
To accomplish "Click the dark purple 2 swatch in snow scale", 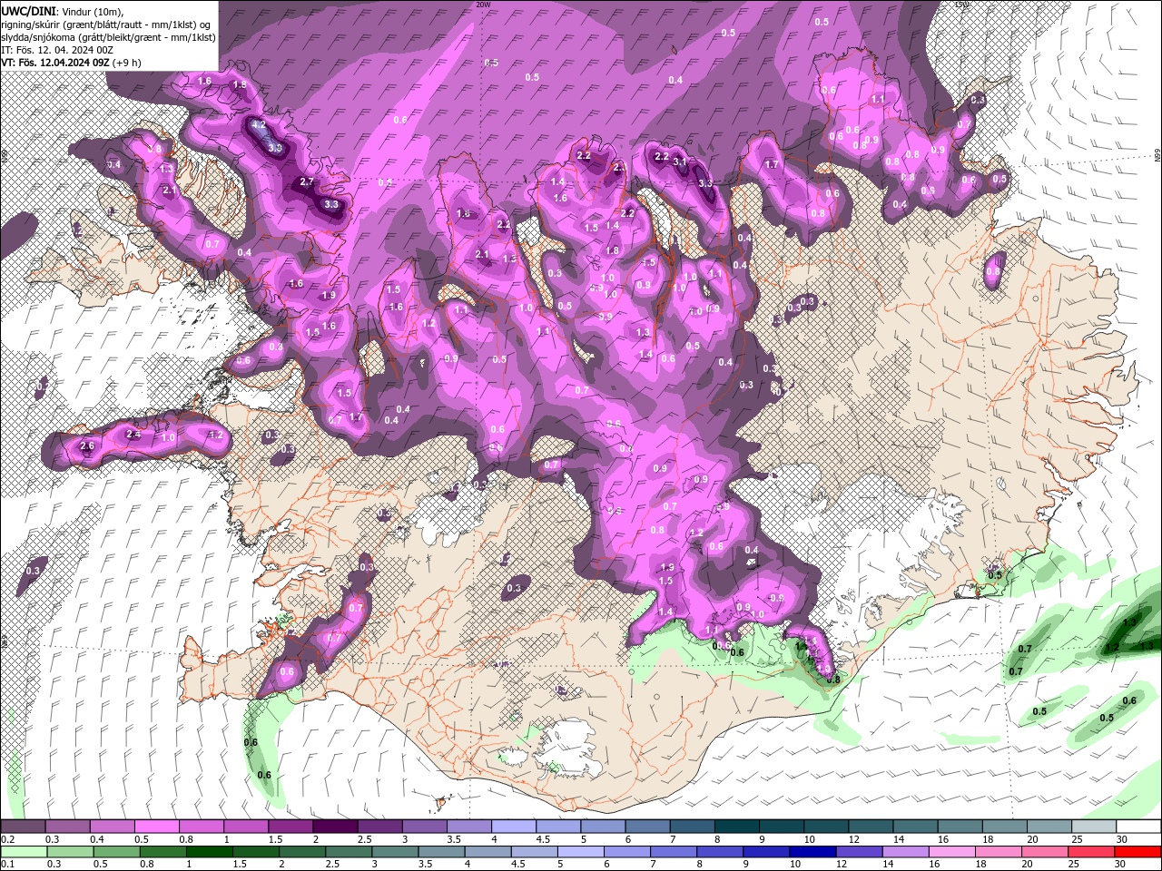I will (x=335, y=827).
